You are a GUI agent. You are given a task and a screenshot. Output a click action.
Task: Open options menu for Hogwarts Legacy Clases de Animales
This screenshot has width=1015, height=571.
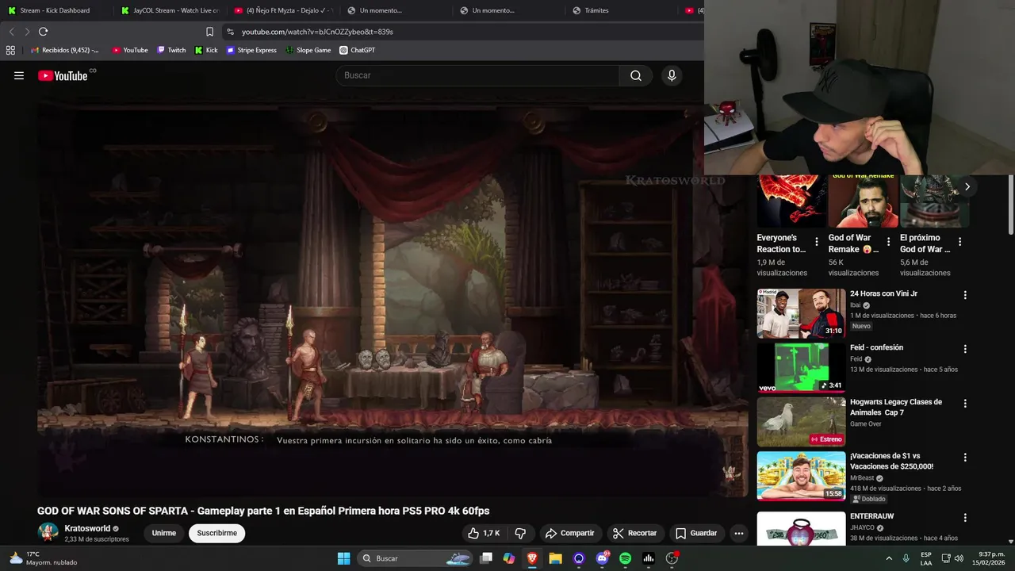coord(965,404)
